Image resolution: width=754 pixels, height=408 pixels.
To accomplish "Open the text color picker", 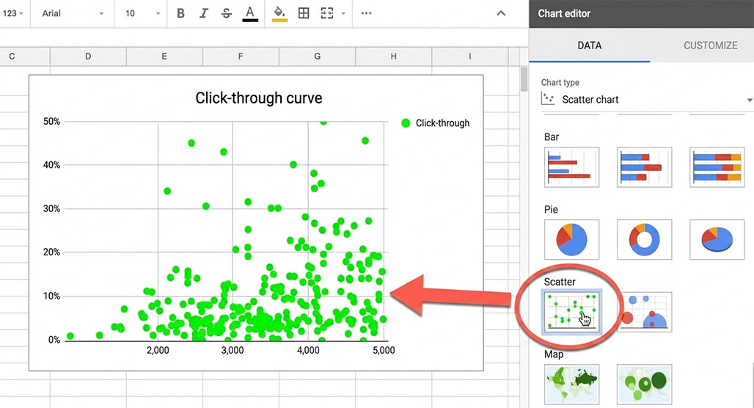I will [x=249, y=13].
